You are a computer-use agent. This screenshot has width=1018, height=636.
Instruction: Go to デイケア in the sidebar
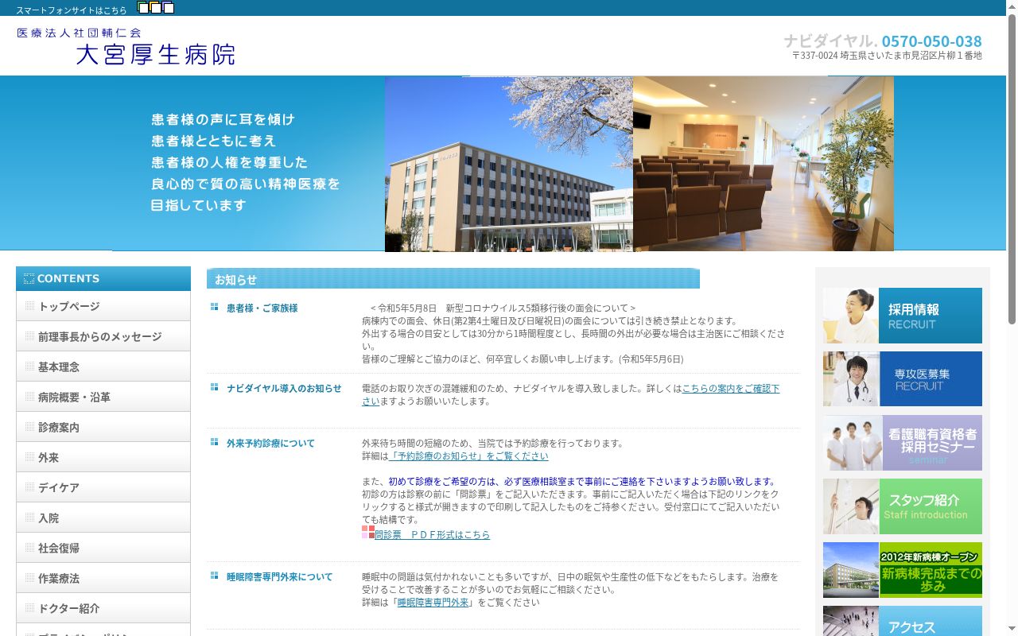[x=103, y=487]
